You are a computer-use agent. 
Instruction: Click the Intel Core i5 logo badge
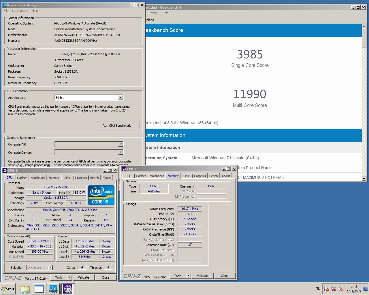tap(101, 195)
